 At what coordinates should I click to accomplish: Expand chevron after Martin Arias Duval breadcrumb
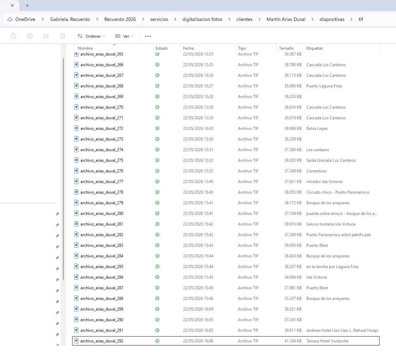tap(312, 19)
